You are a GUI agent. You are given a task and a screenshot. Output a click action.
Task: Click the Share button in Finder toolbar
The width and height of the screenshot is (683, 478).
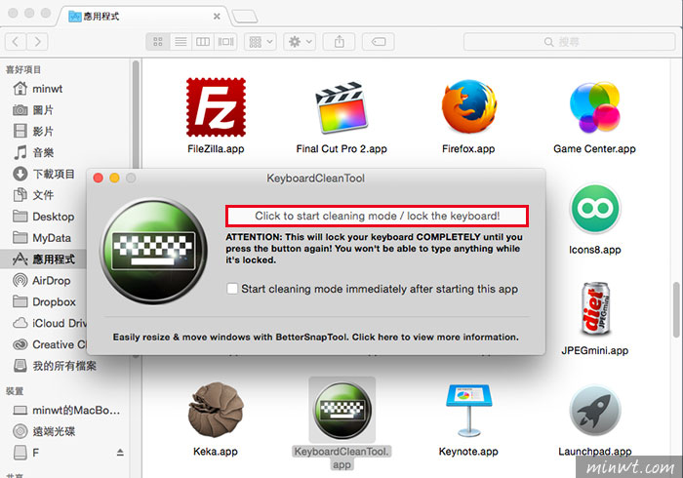click(x=339, y=42)
